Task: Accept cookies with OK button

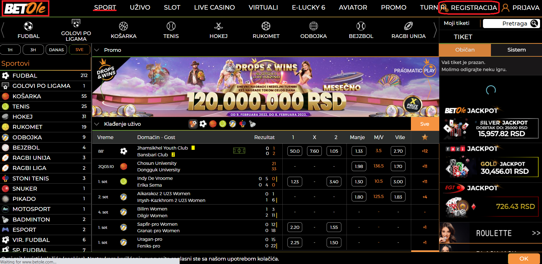Action: click(x=524, y=259)
